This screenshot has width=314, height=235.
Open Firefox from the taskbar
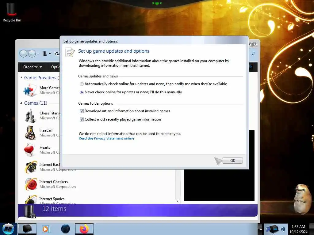click(84, 229)
